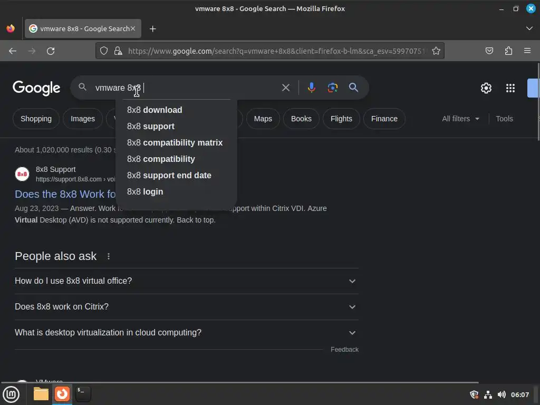This screenshot has height=405, width=540.
Task: Open the list all tabs chevron
Action: point(529,28)
